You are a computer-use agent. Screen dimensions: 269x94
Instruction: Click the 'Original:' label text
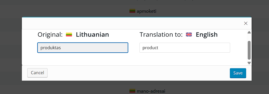point(50,35)
